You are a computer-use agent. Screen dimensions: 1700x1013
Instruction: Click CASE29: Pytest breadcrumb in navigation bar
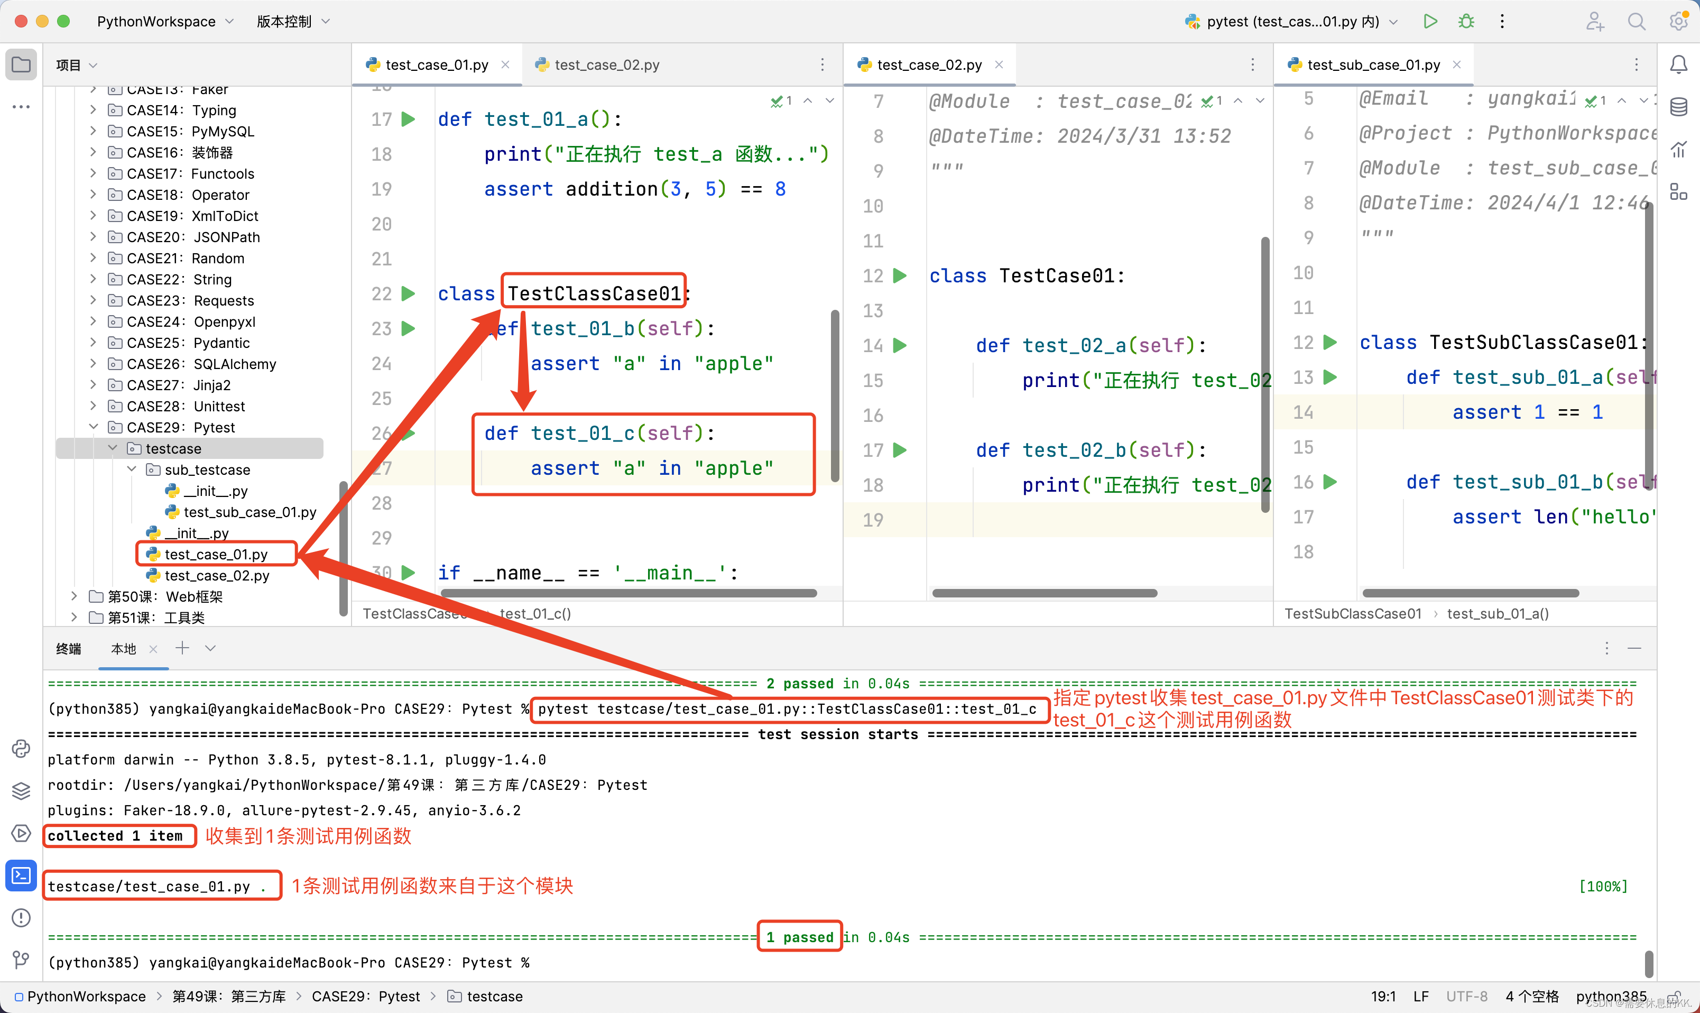point(366,997)
